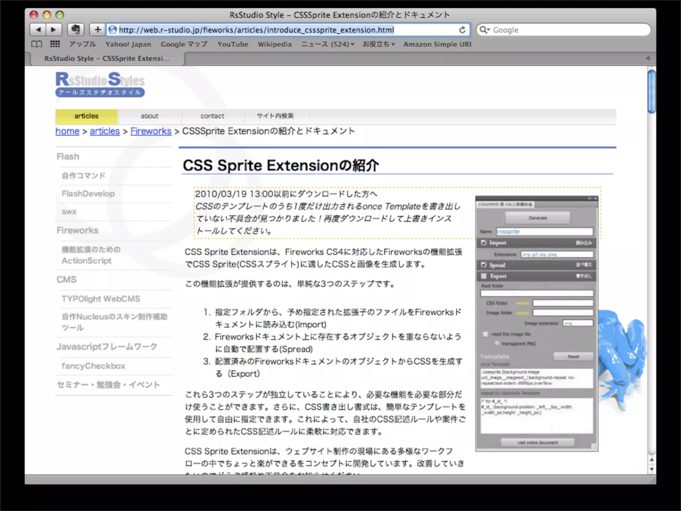Open Google search magnifier dropdown
Image resolution: width=681 pixels, height=511 pixels.
coord(484,30)
